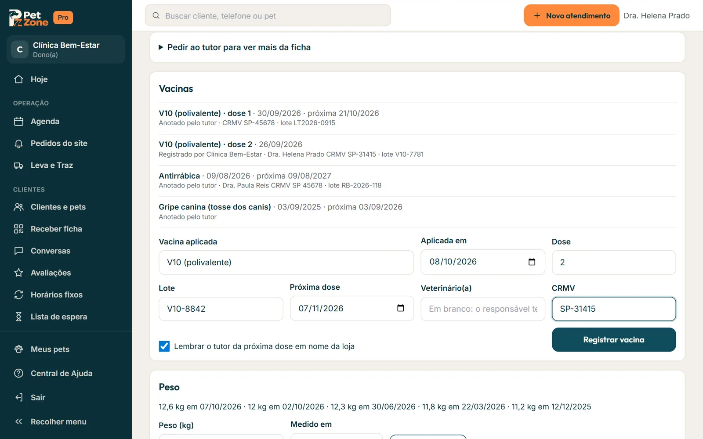Click the star icon for Avaliações
This screenshot has width=703, height=439.
tap(18, 273)
